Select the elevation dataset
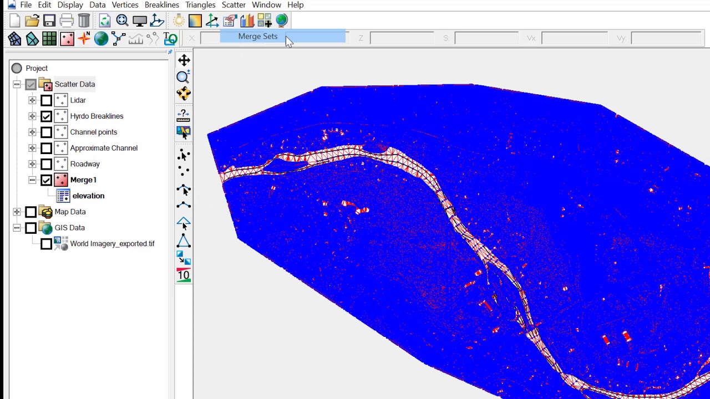The width and height of the screenshot is (710, 399). point(88,196)
